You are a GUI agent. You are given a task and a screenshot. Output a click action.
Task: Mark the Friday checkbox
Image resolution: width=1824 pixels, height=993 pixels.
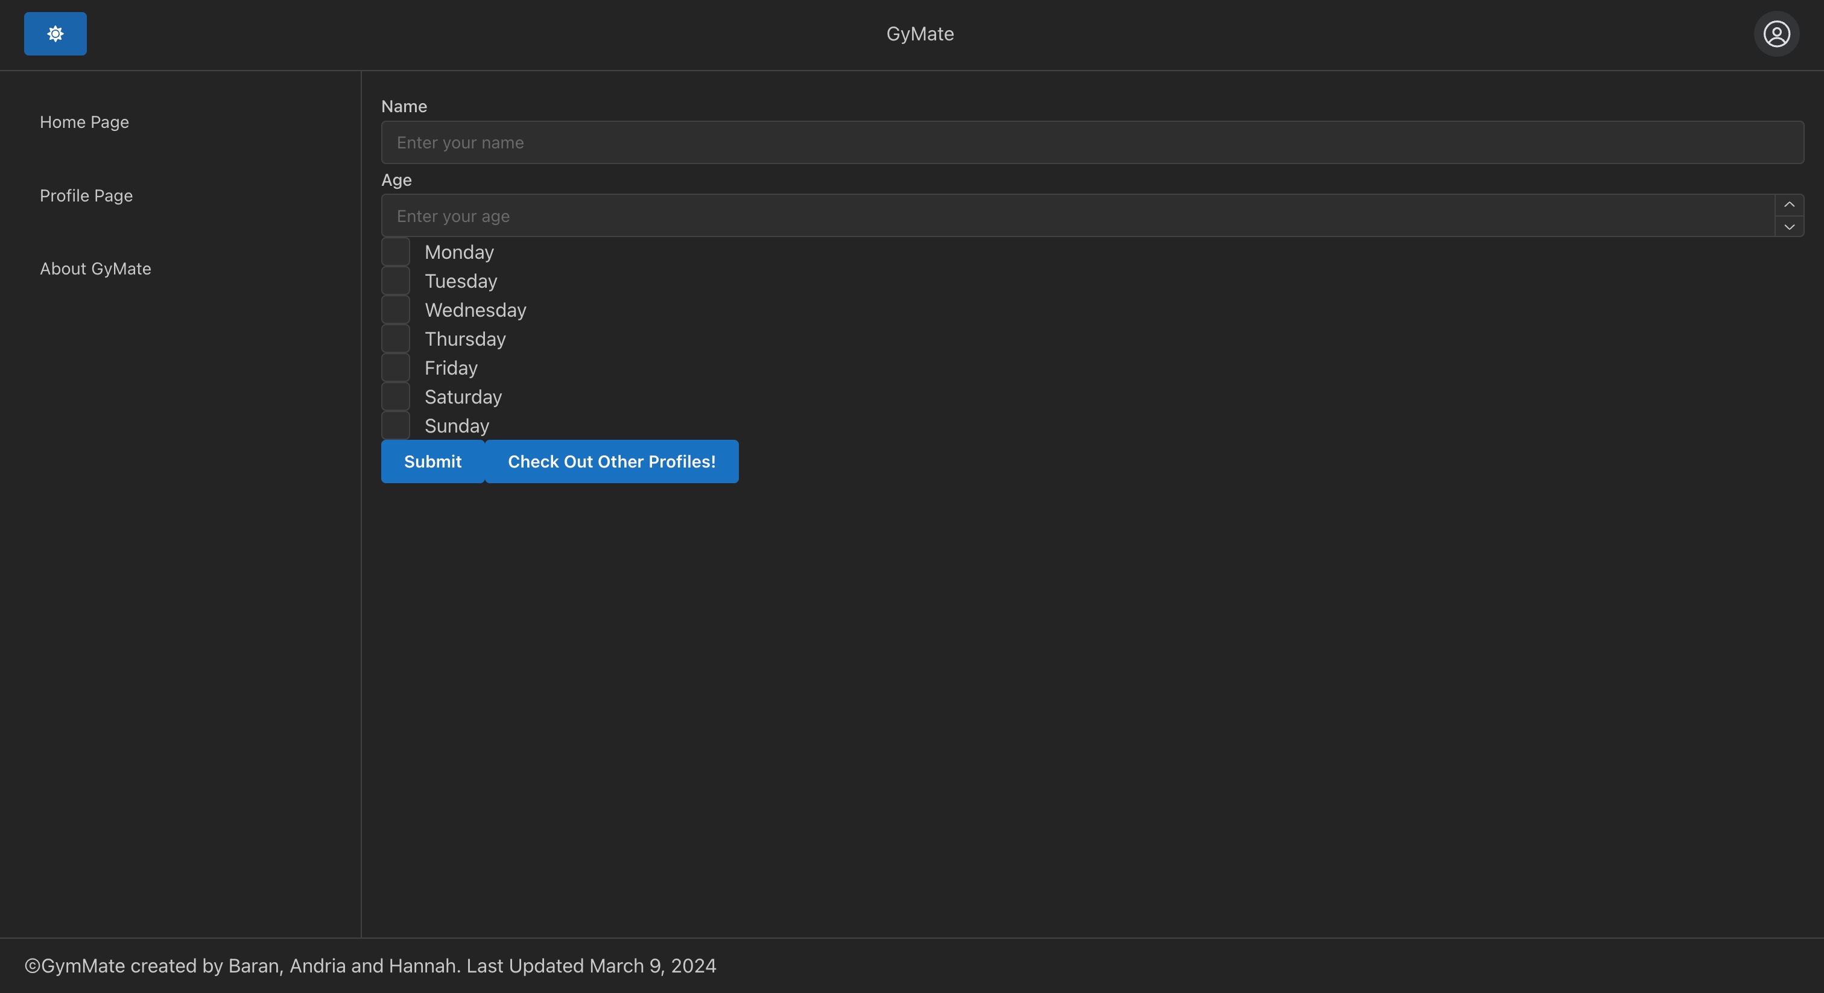pos(395,368)
